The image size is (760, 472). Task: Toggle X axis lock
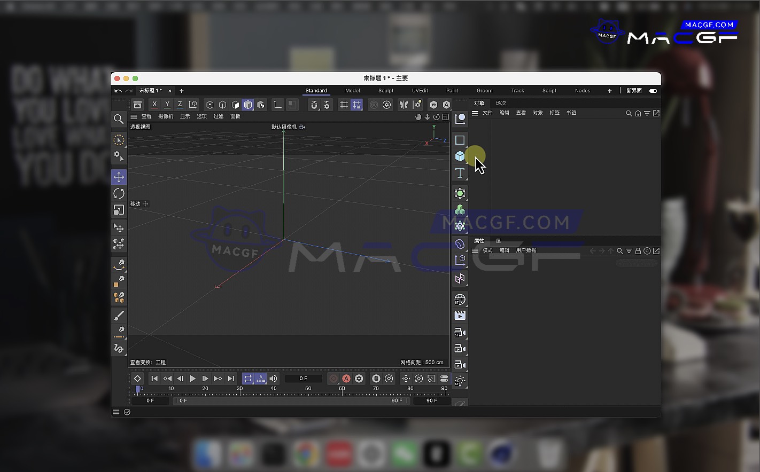[x=154, y=105]
